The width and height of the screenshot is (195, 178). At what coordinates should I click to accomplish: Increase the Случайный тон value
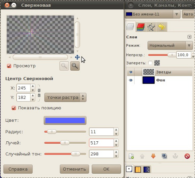(116, 152)
